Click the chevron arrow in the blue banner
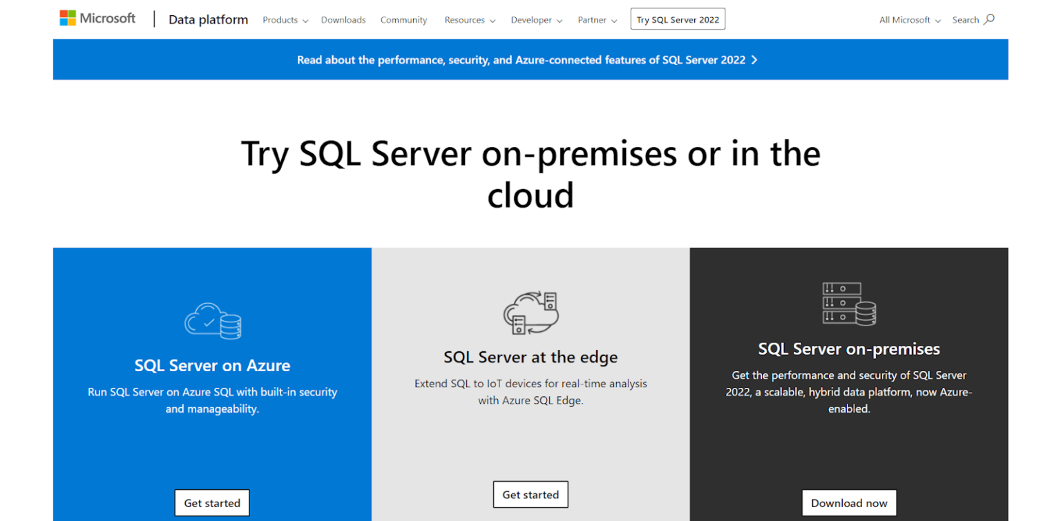The width and height of the screenshot is (1061, 521). click(755, 60)
